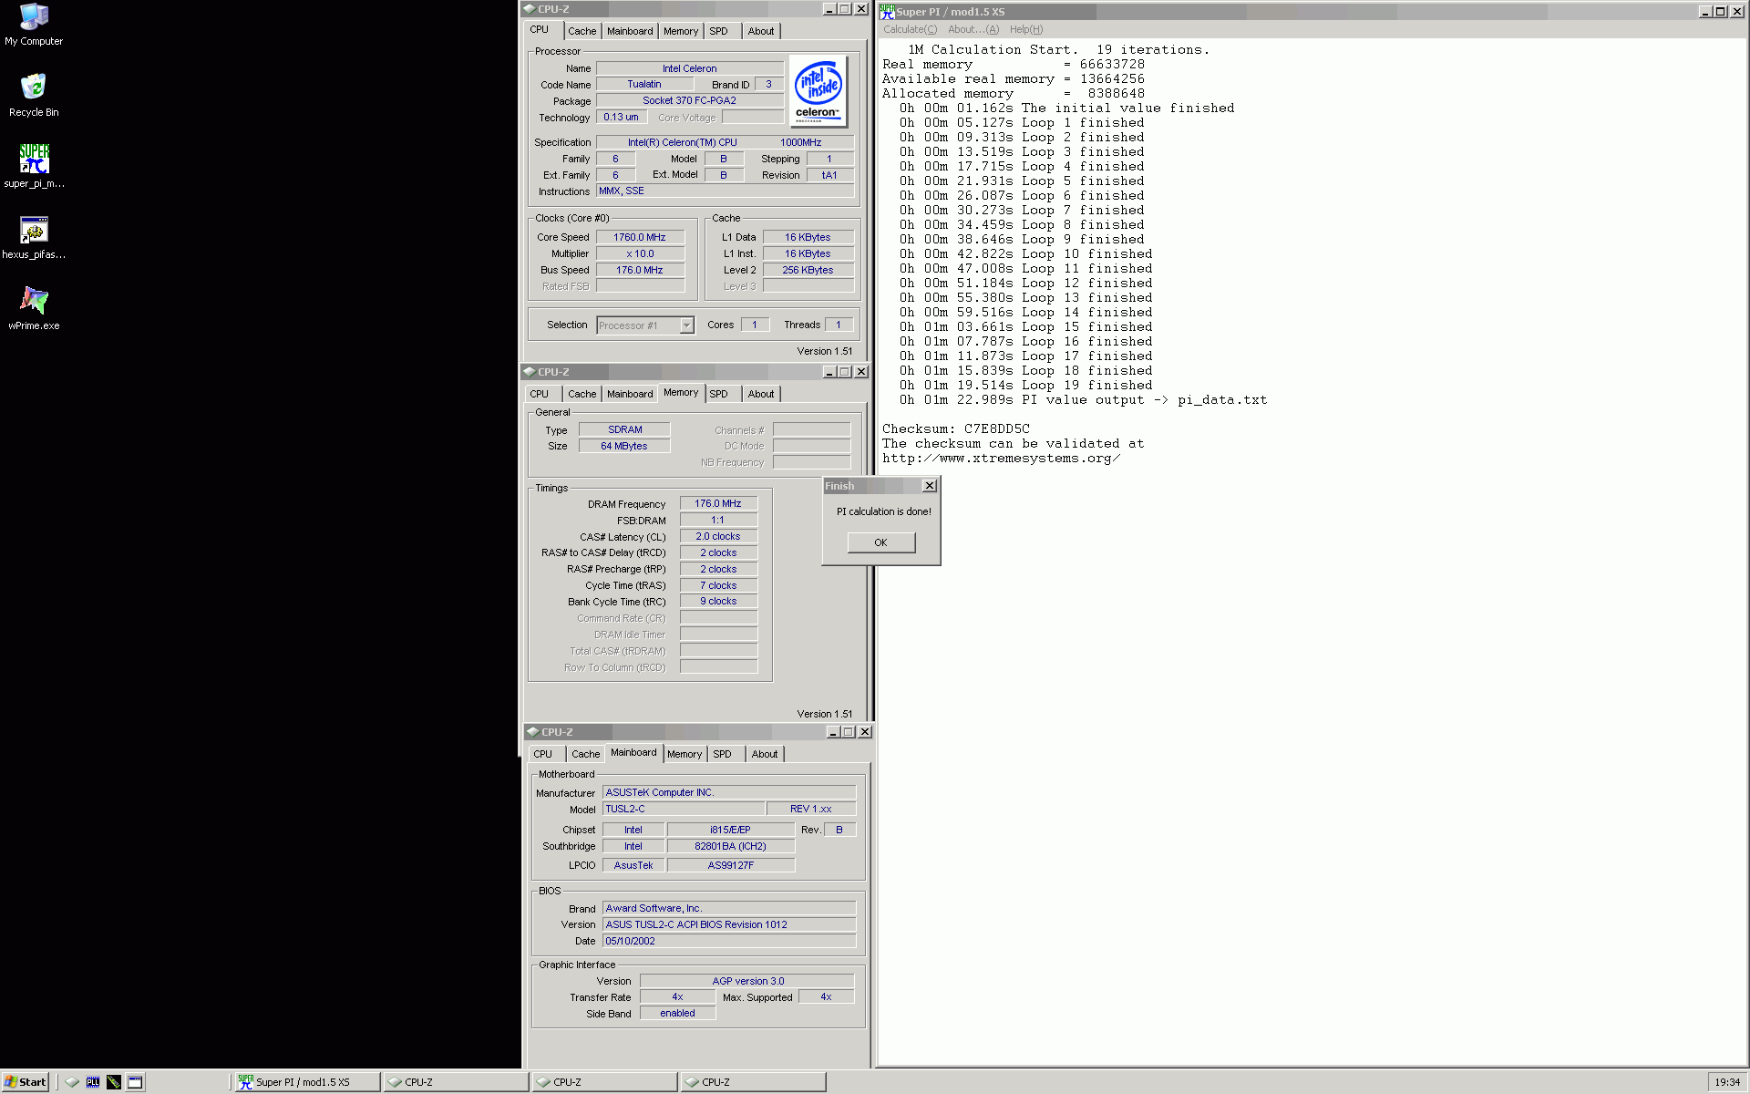Open the Calculate menu in Super PI

910,29
